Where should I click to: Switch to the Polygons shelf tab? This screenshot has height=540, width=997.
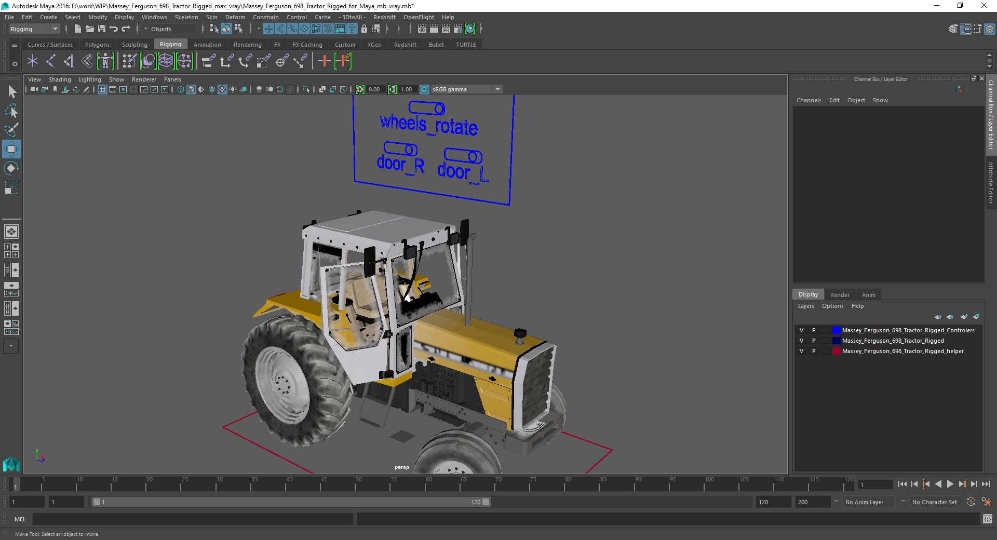coord(97,45)
